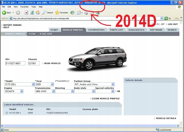Image resolution: width=184 pixels, height=132 pixels.
Task: Print the page using the printer icon
Action: coord(86,13)
